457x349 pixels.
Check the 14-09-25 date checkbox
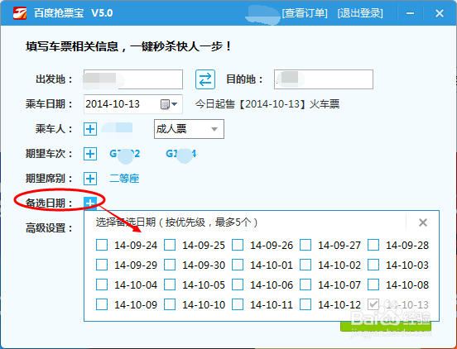tap(170, 245)
